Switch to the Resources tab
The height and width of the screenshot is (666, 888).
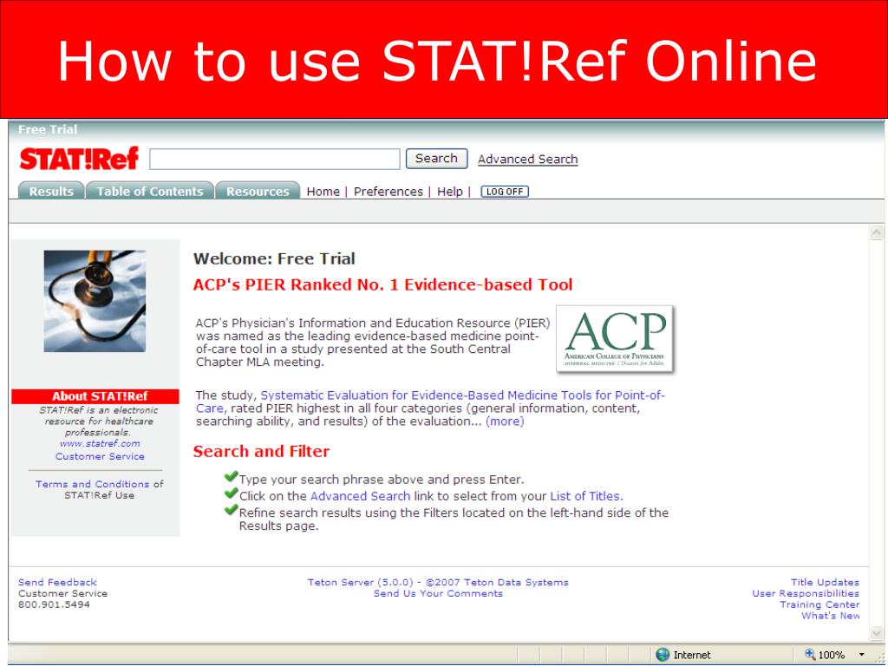(x=258, y=191)
